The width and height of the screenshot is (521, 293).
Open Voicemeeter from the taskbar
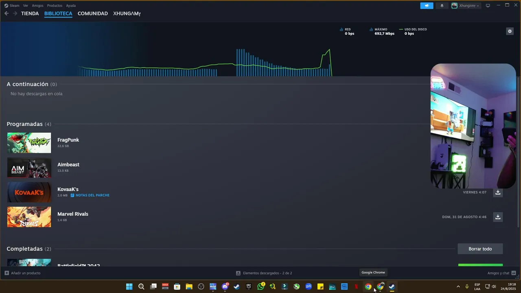point(165,286)
